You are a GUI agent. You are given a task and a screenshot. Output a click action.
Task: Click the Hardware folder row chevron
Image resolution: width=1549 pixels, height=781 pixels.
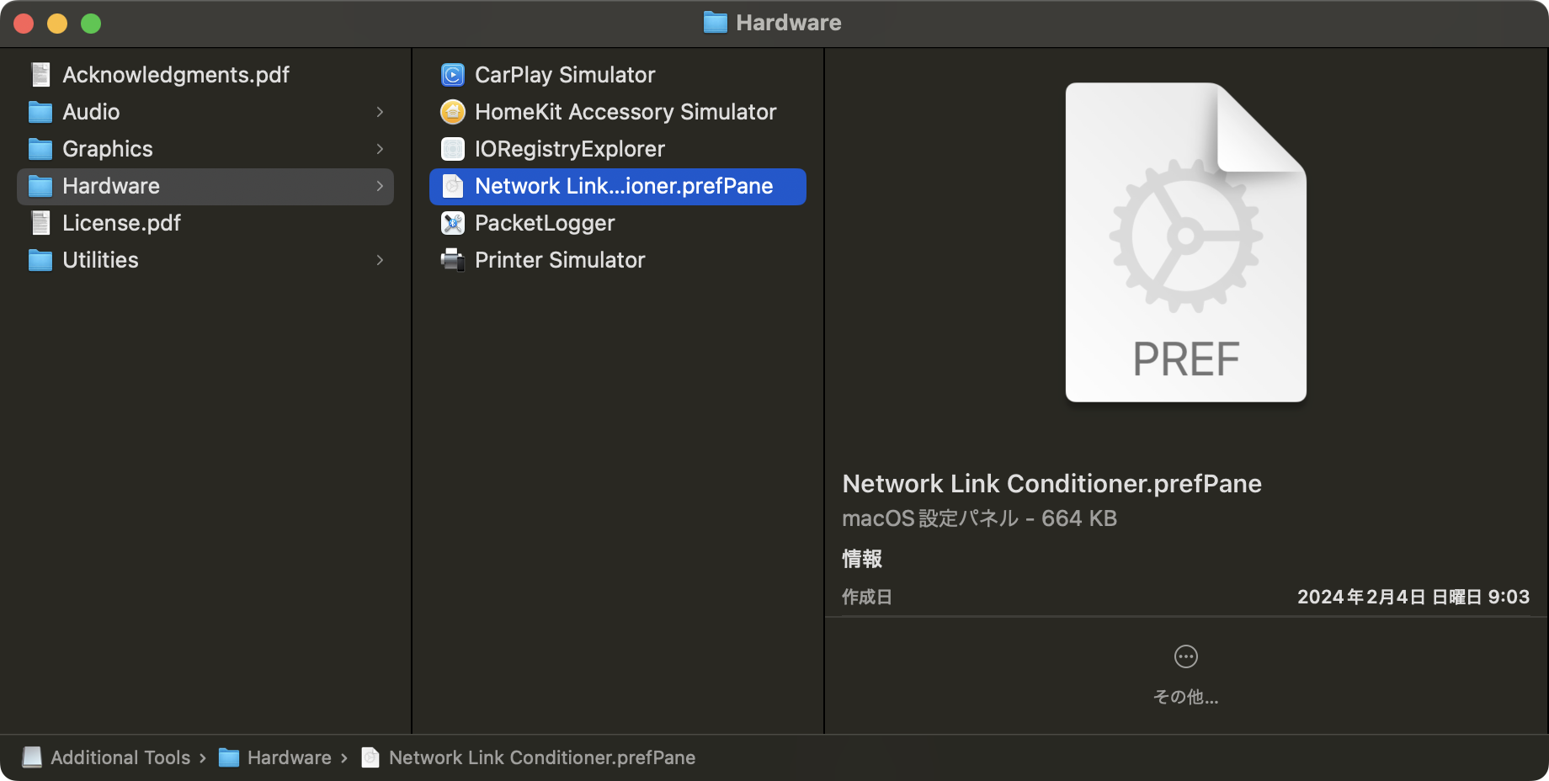pos(380,186)
